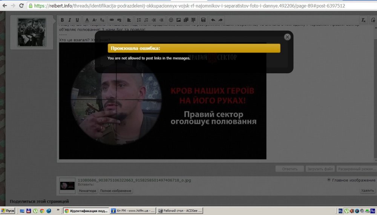Image resolution: width=377 pixels, height=215 pixels.
Task: Click the undo arrow in the editor toolbar
Action: pos(213,20)
